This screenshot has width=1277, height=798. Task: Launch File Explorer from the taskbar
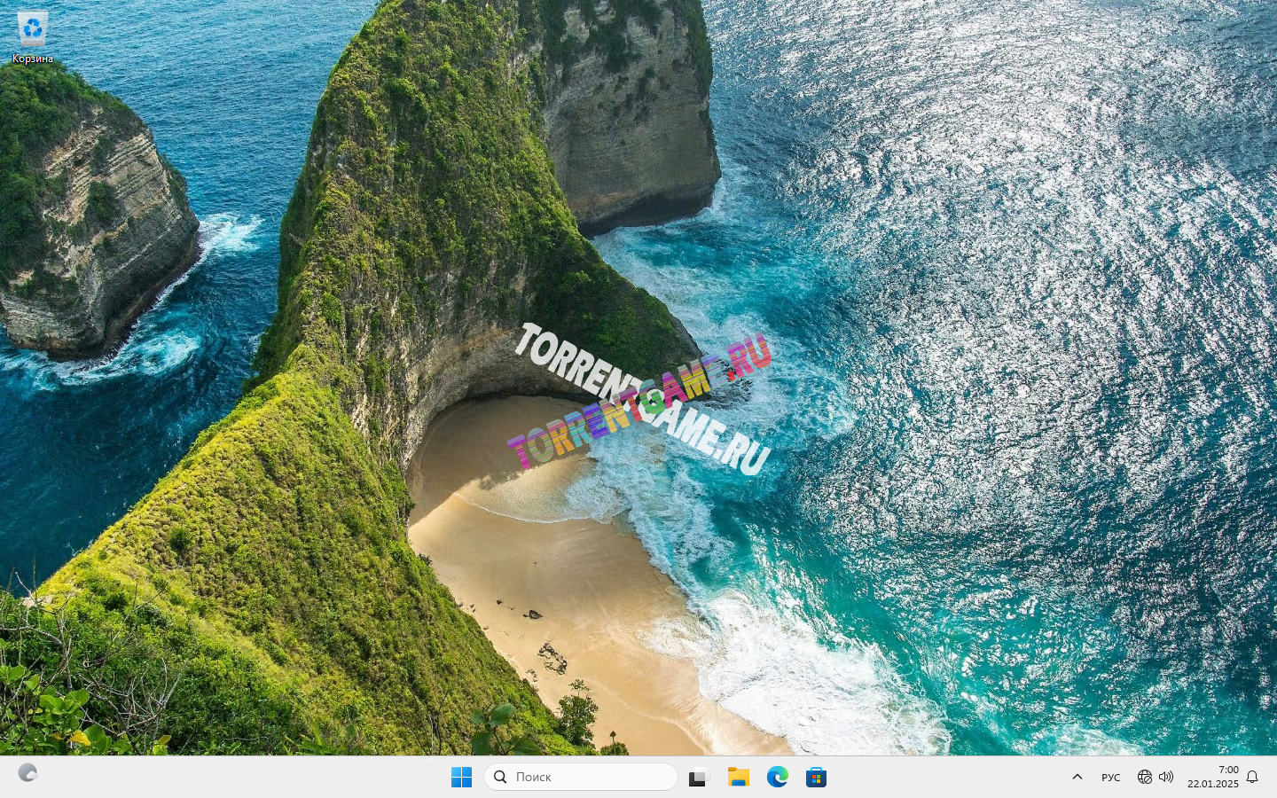(x=738, y=778)
